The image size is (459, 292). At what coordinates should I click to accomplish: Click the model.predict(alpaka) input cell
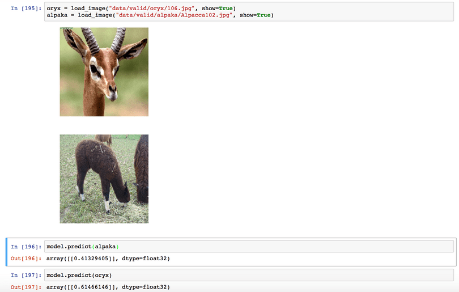[249, 247]
